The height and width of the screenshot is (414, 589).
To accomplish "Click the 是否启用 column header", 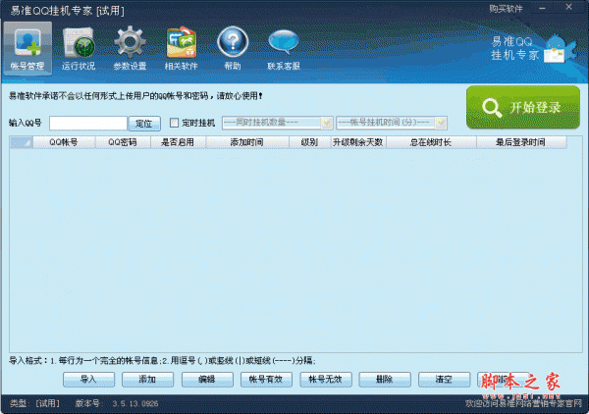I will 178,142.
